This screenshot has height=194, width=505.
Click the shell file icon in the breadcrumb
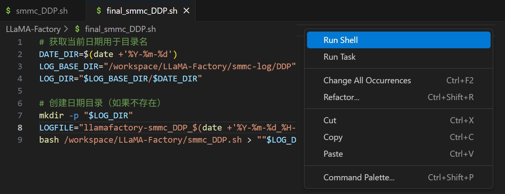pos(78,29)
